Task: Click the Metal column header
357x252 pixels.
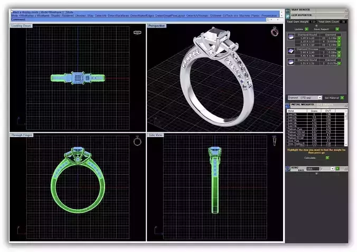Action: 297,111
